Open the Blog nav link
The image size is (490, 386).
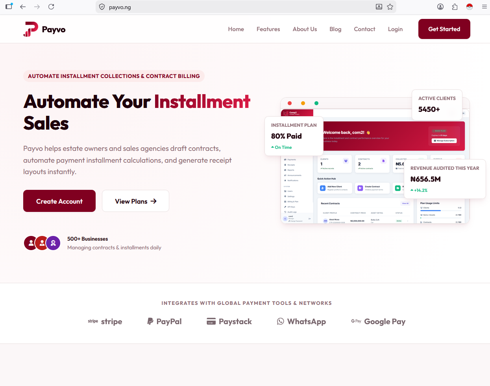[x=335, y=29]
